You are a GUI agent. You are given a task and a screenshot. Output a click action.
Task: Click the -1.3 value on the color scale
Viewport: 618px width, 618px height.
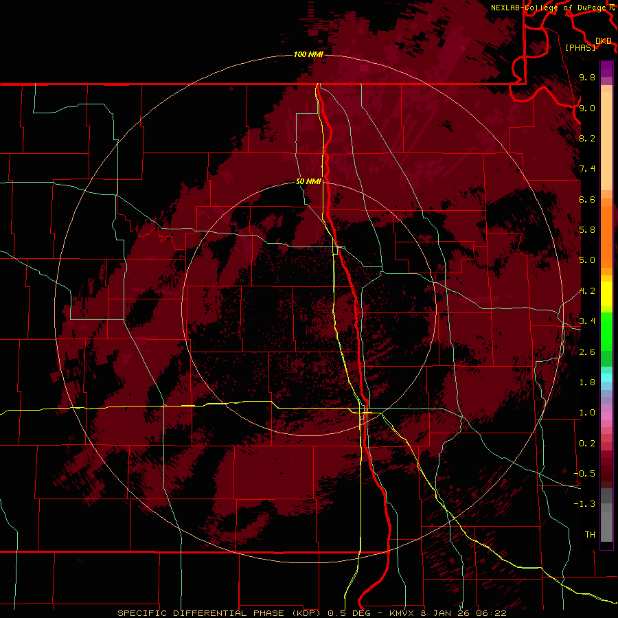[584, 504]
